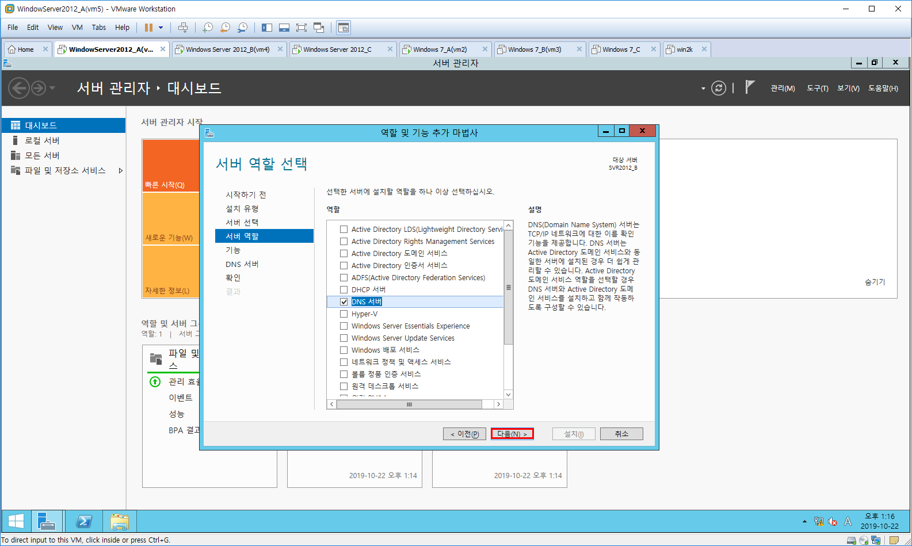Screen dimensions: 912x546
Task: Click roles list scroll down arrow
Action: (x=508, y=394)
